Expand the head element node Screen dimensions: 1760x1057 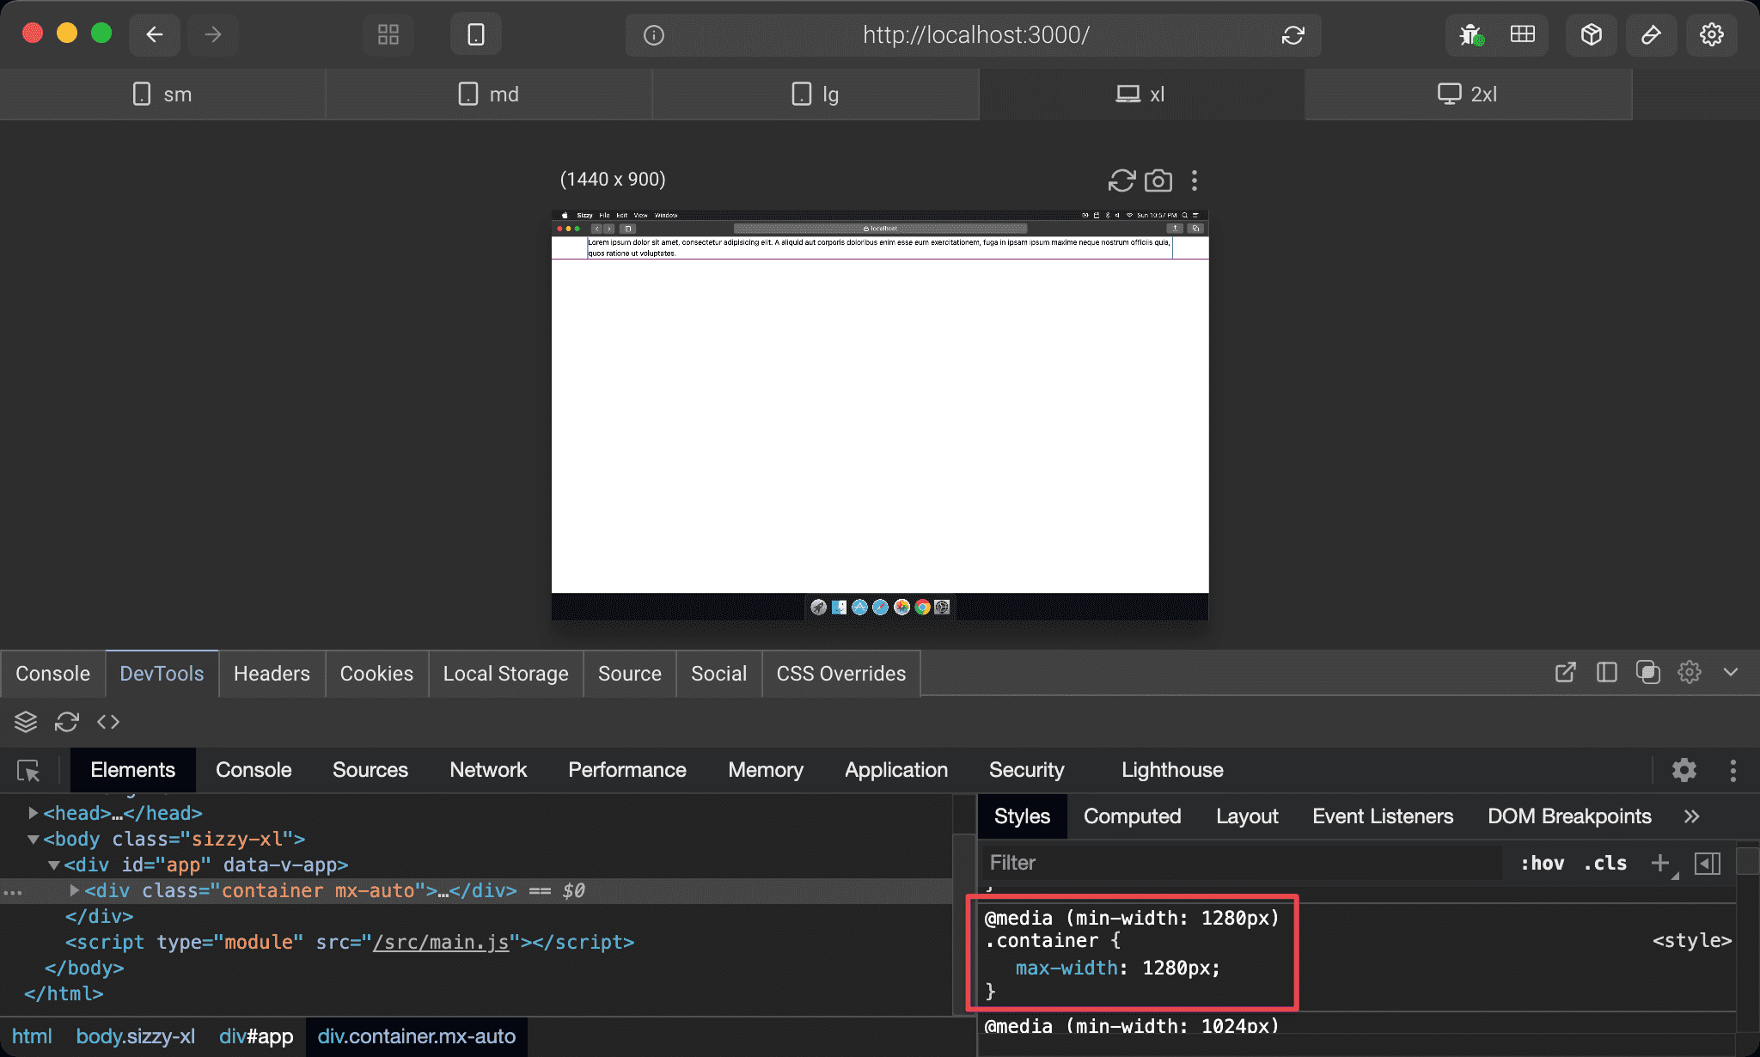point(33,813)
